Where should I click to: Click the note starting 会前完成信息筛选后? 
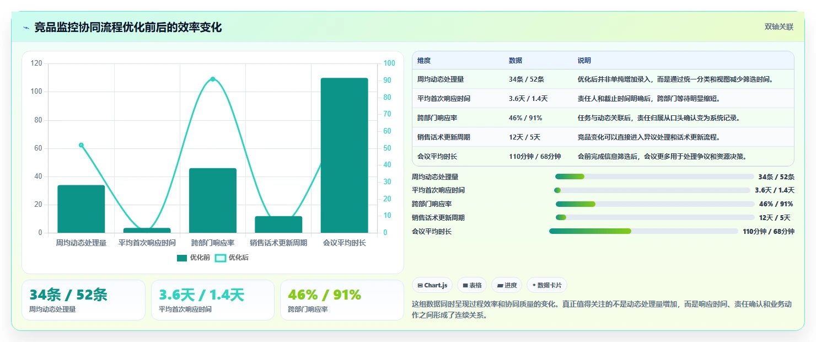[x=662, y=157]
